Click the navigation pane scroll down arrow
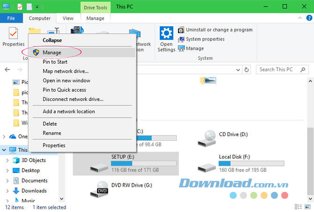The image size is (314, 212). 62,199
